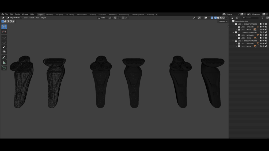The height and width of the screenshot is (151, 269).
Task: Disable render camera for LOD 1 - MEN
Action: [266, 29]
